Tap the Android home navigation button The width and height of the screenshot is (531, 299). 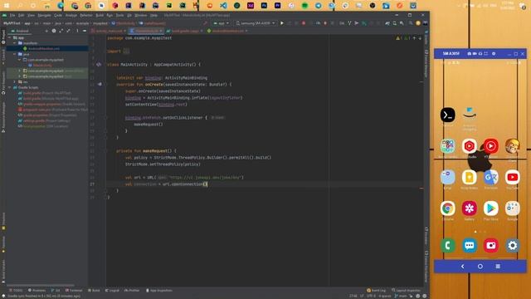[x=480, y=267]
